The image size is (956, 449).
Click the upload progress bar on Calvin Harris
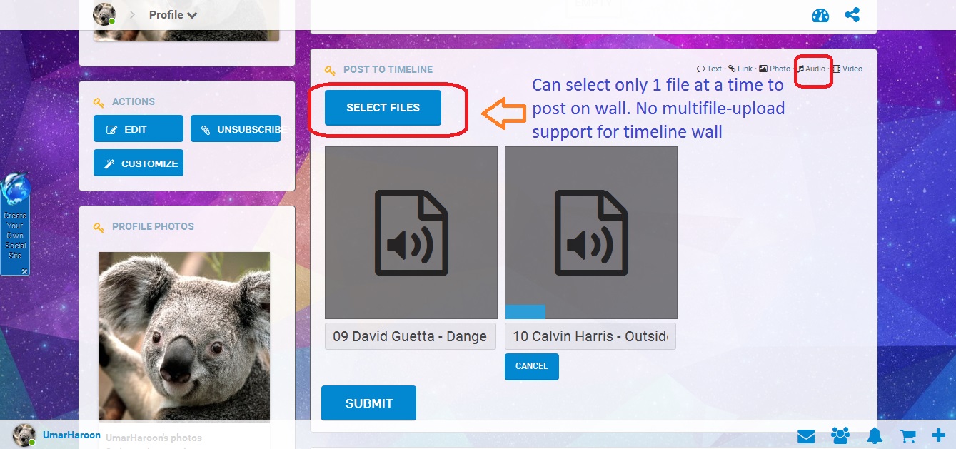coord(525,312)
